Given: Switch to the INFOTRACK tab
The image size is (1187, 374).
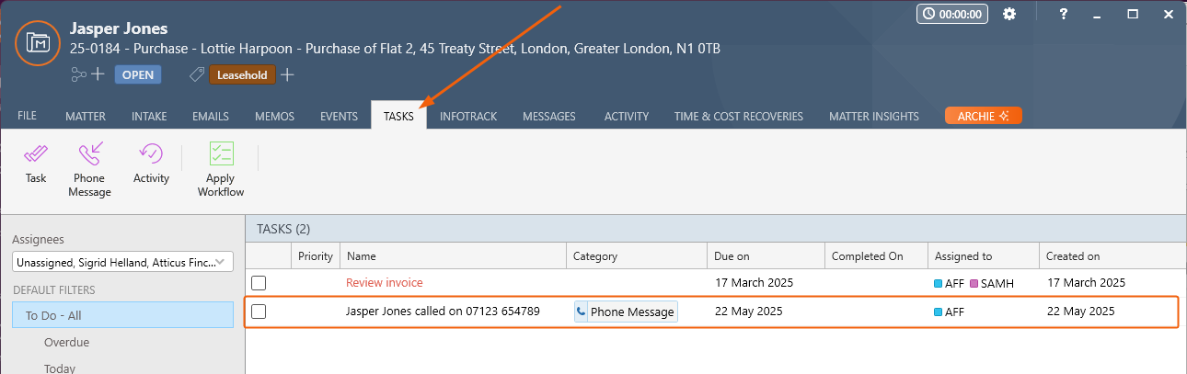Looking at the screenshot, I should pyautogui.click(x=468, y=117).
